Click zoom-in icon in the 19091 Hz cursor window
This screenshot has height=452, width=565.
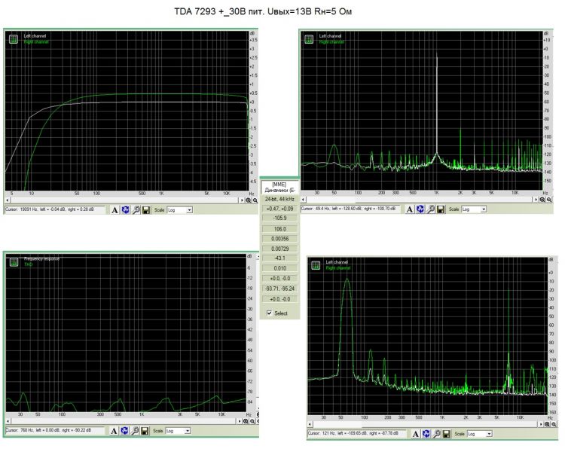click(249, 200)
